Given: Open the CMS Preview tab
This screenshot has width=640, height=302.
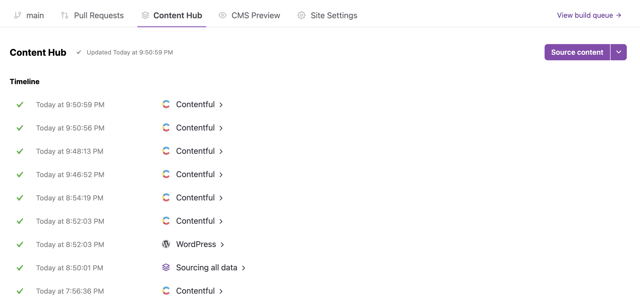Looking at the screenshot, I should (256, 15).
